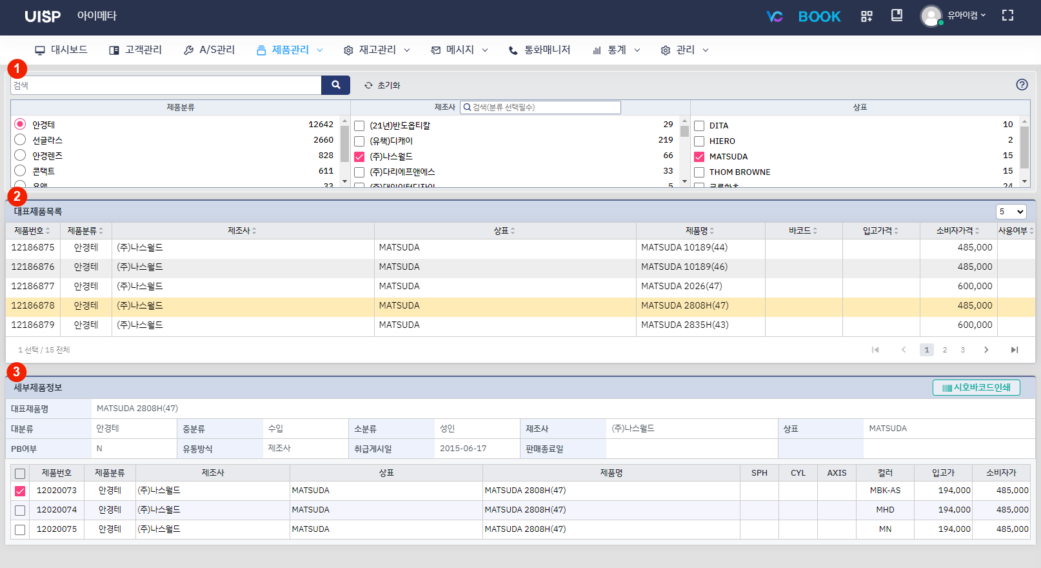Click the 통화매니저 phone icon
This screenshot has height=568, width=1041.
pyautogui.click(x=513, y=50)
